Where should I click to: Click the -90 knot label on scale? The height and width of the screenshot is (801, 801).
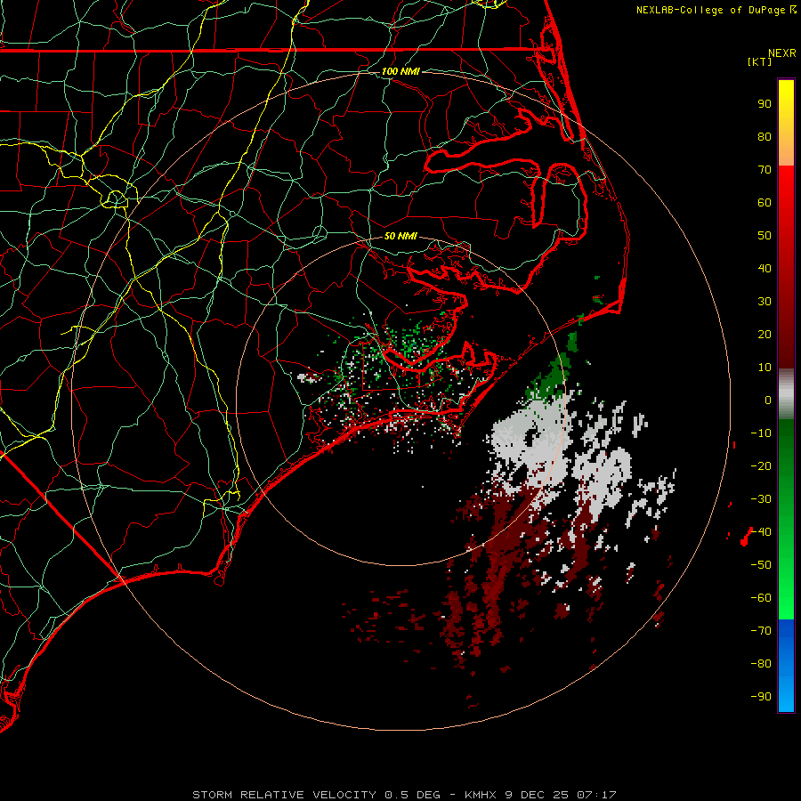coord(761,697)
